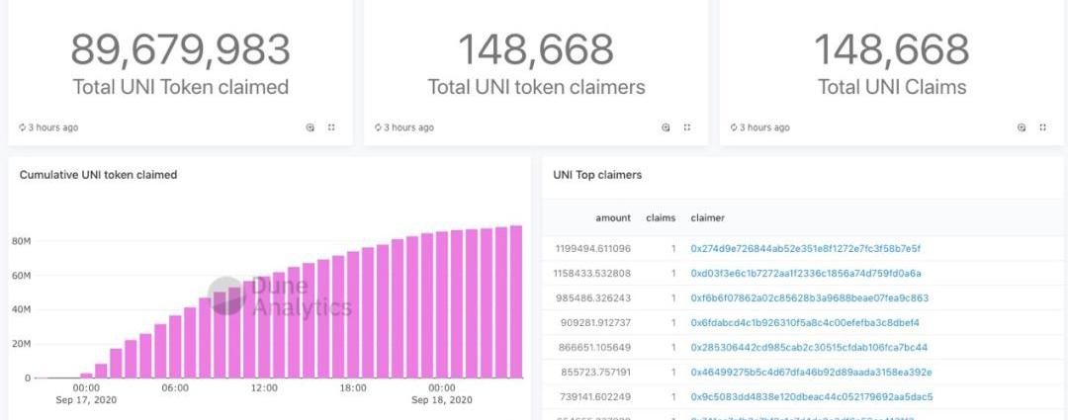Open claimer address starting with 0xd03f3e6c1b
This screenshot has width=1068, height=420.
pos(805,273)
